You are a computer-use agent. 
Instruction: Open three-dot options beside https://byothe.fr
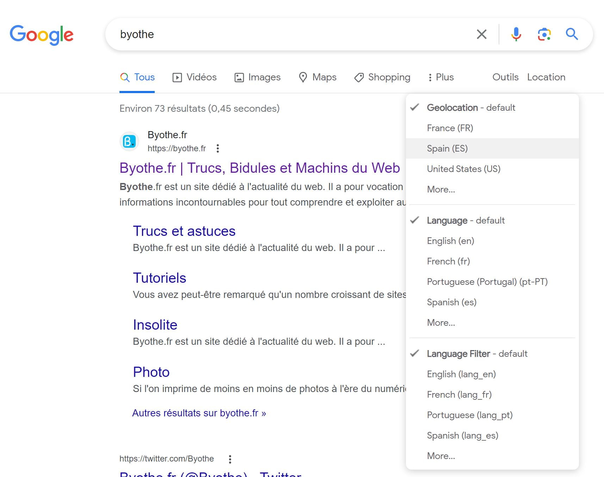(x=218, y=148)
